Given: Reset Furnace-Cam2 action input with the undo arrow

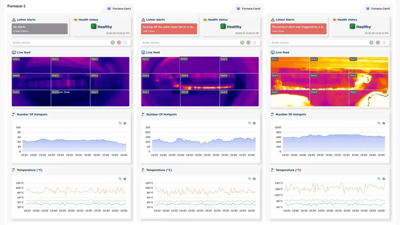Looking at the screenshot, I should click(255, 42).
